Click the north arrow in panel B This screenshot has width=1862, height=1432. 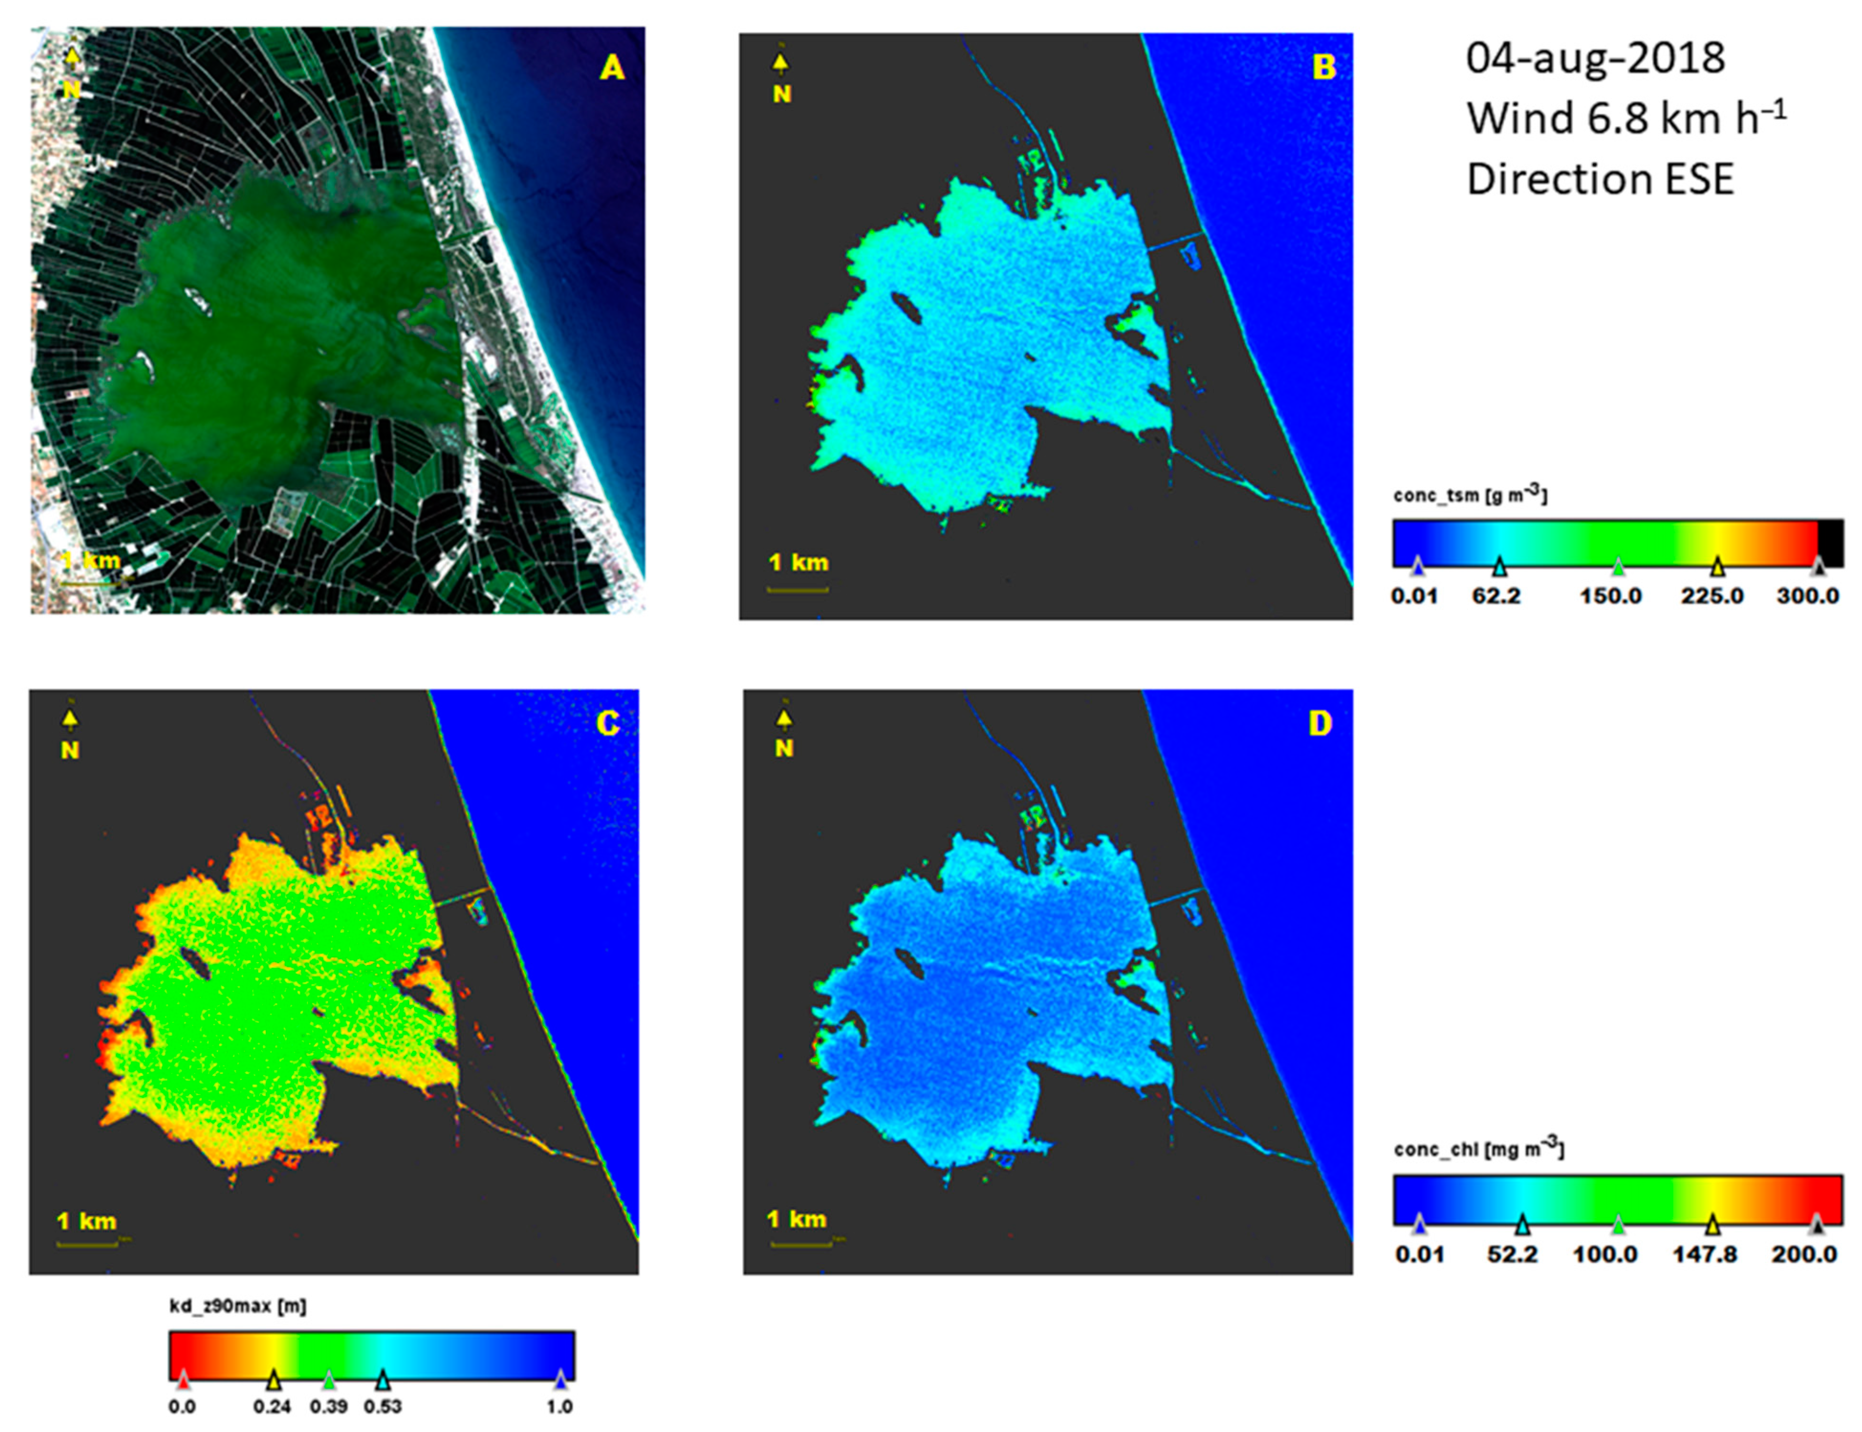[780, 63]
